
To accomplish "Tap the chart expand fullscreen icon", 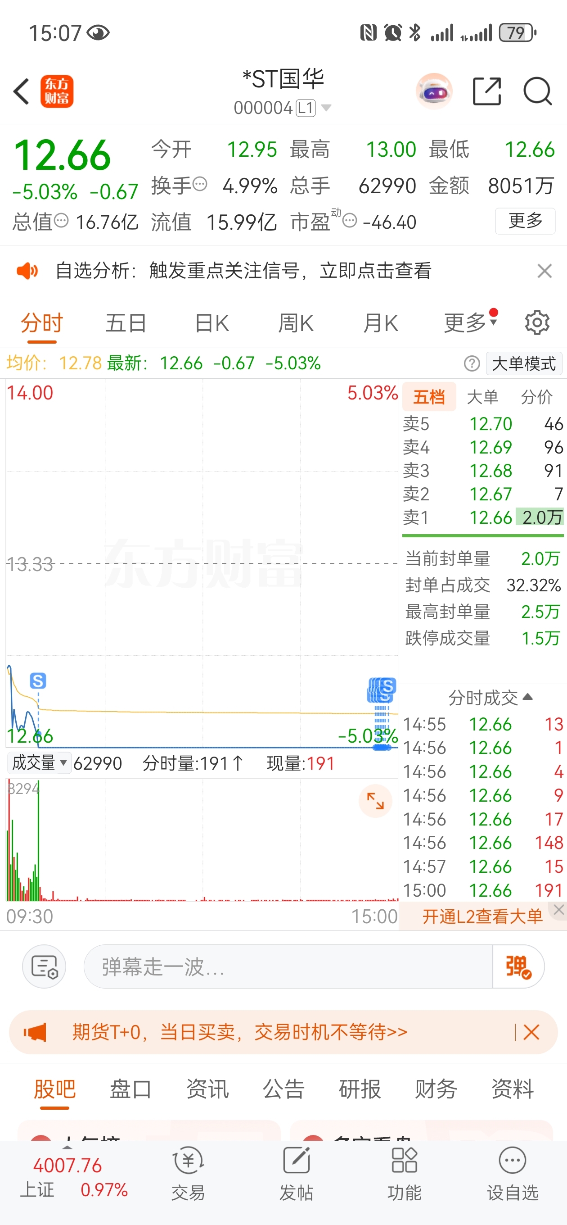I will coord(375,801).
